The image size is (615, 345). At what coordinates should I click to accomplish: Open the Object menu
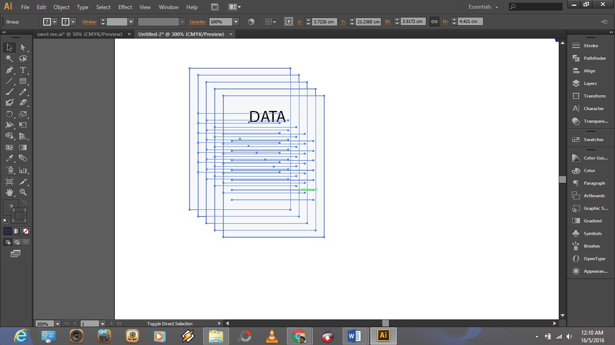click(x=61, y=7)
